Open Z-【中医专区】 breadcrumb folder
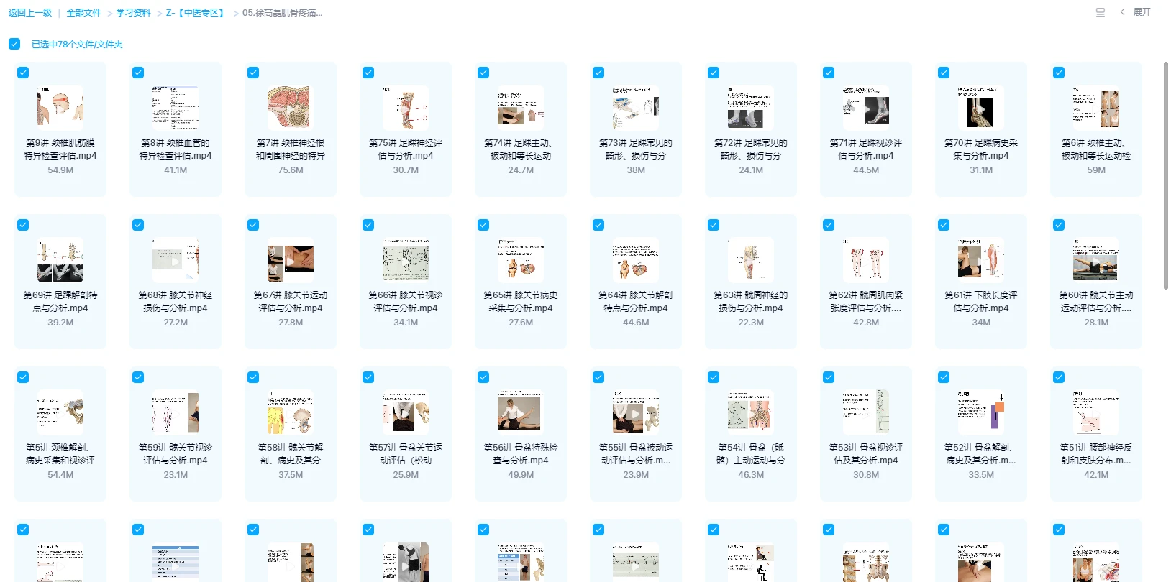Screen dimensions: 1171x582 (196, 13)
